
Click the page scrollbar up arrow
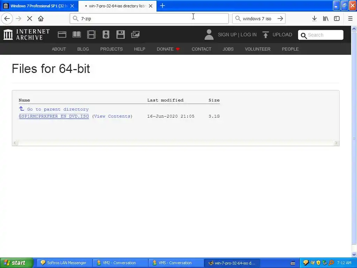click(354, 29)
